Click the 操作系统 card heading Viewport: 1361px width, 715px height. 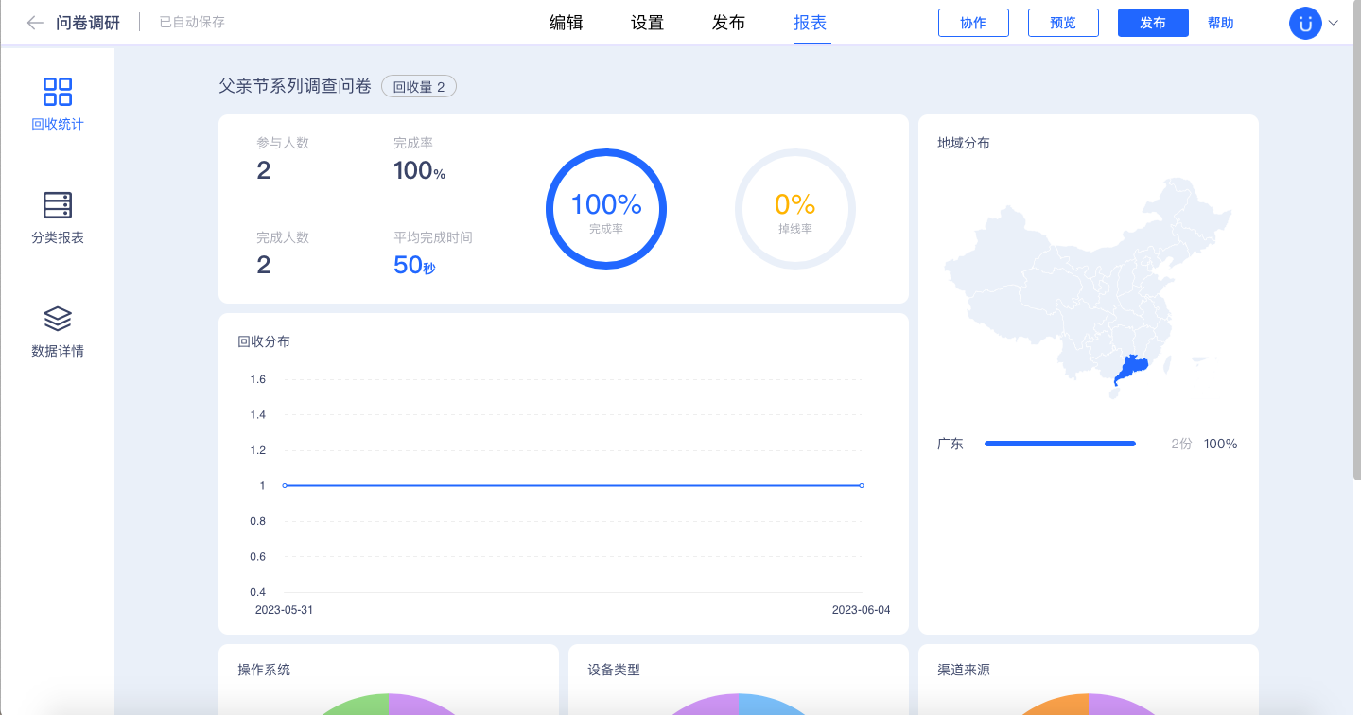pos(264,670)
